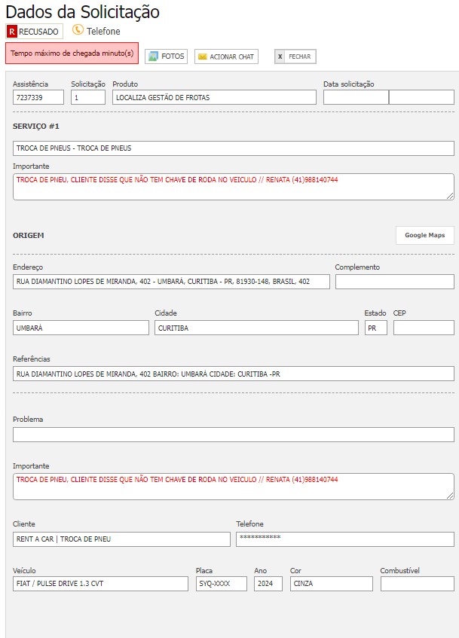Click the masked Telefone field
459x638 pixels.
point(344,539)
